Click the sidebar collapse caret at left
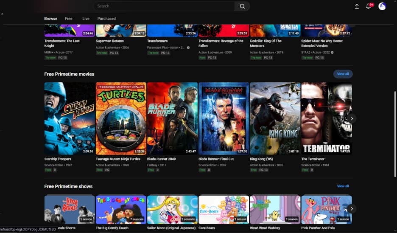This screenshot has height=233, width=397. [x=2, y=14]
